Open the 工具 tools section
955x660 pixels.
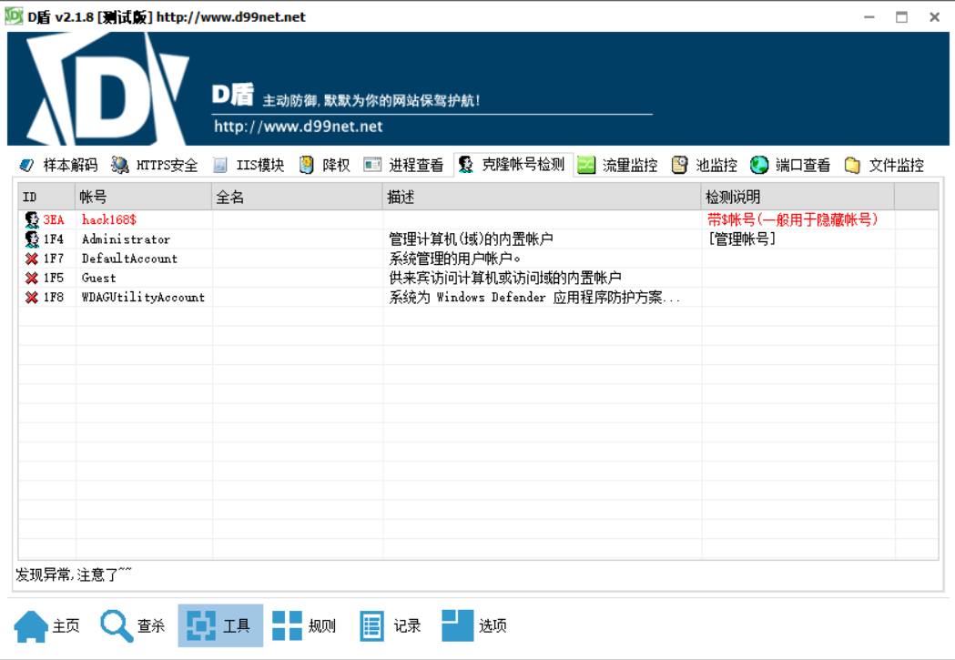tap(220, 625)
